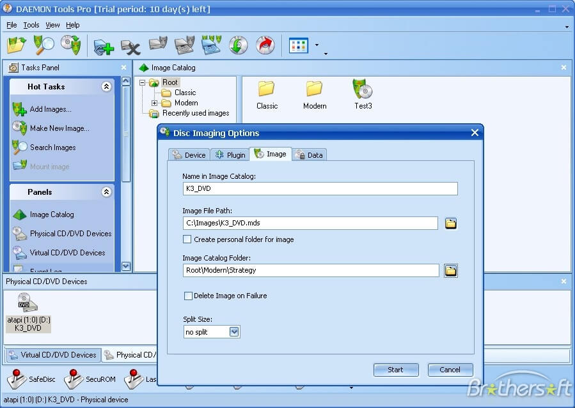Click the SafeDisc emulation joystick icon
This screenshot has height=408, width=575.
[17, 379]
